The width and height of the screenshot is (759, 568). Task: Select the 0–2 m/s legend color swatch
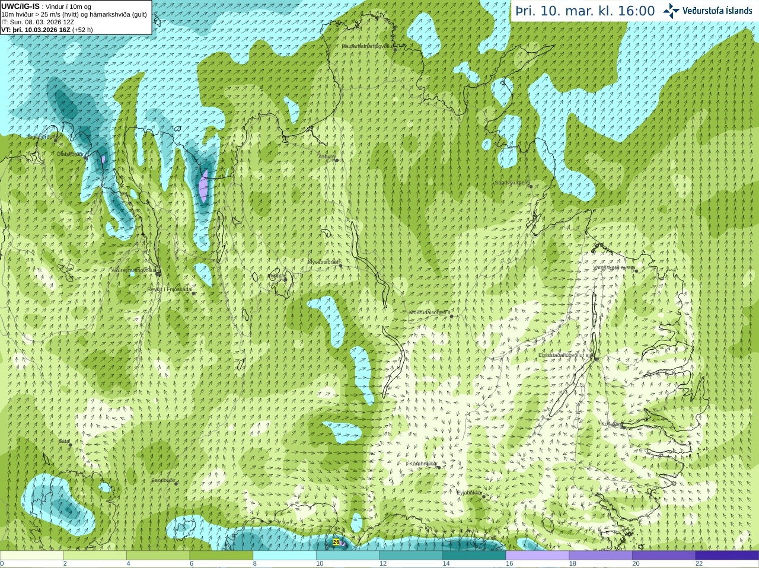tap(31, 556)
